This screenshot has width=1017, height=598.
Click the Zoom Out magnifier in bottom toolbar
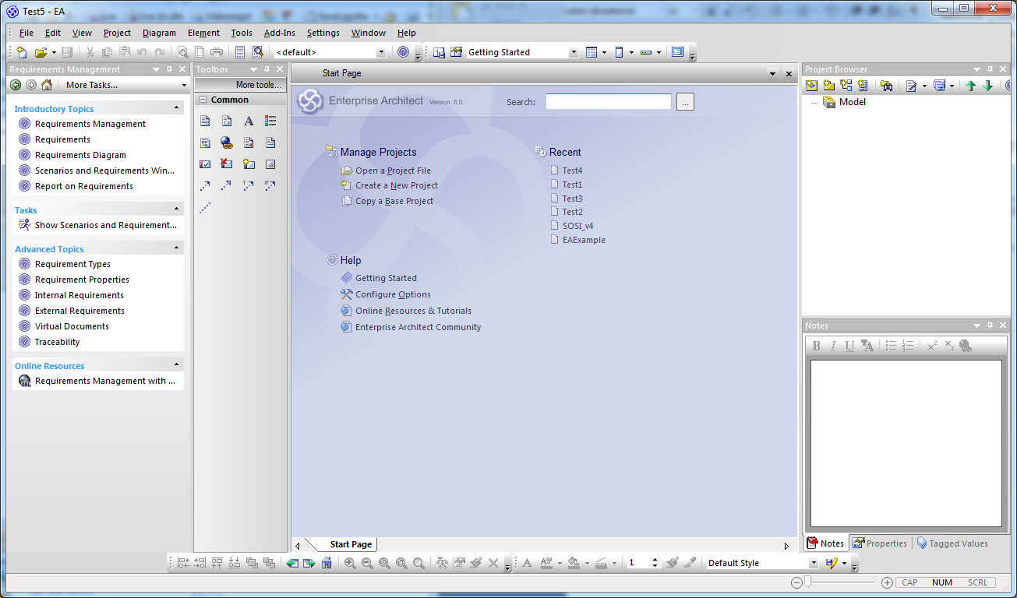(x=367, y=563)
